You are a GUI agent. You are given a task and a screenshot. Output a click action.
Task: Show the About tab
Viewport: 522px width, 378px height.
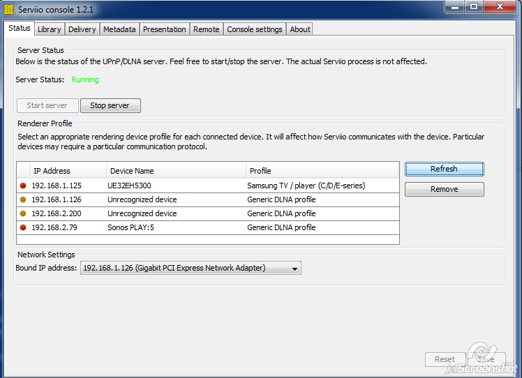300,29
